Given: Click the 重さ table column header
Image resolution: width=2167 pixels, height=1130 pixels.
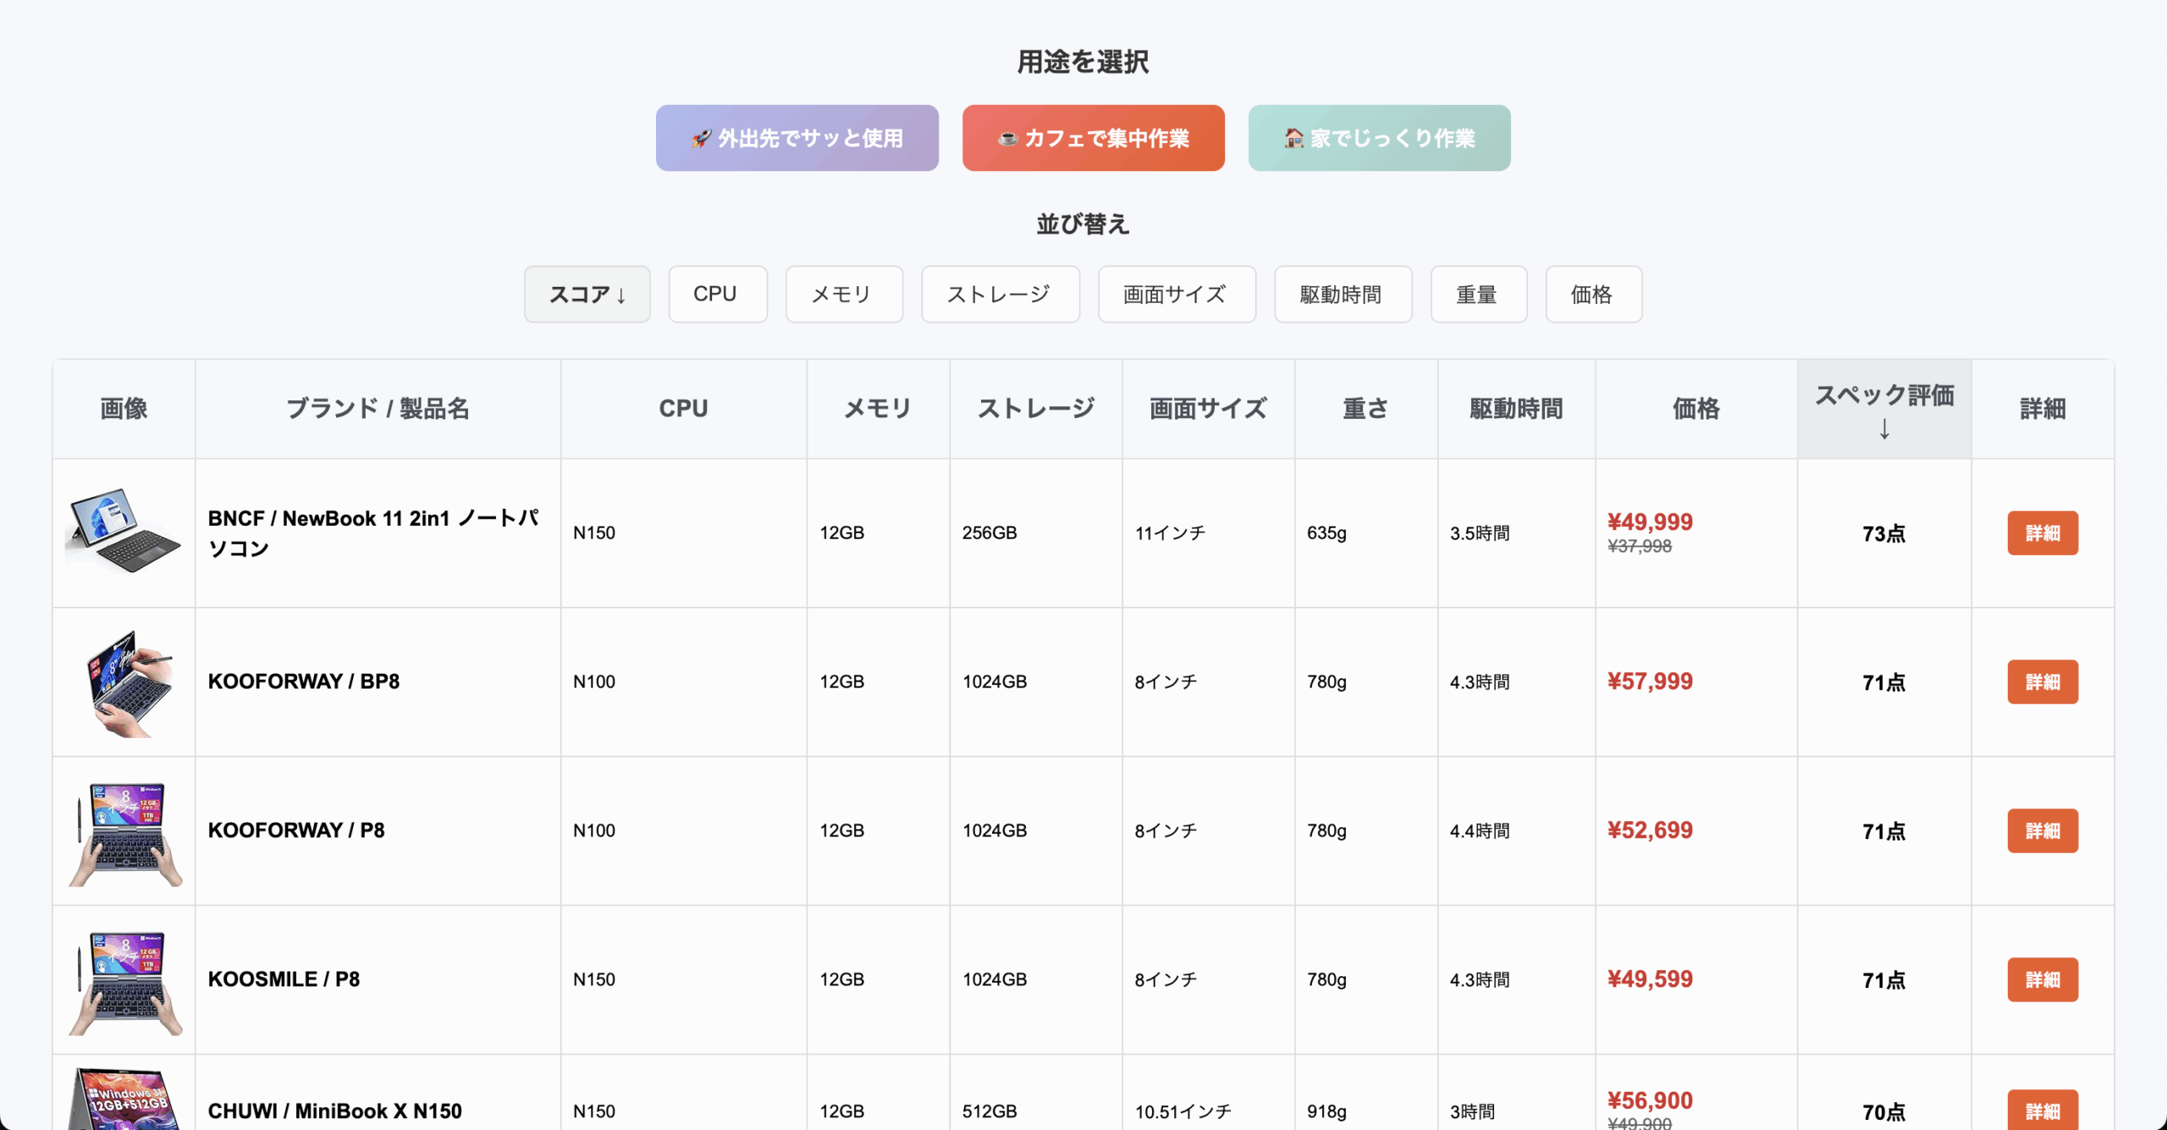Looking at the screenshot, I should [x=1365, y=409].
